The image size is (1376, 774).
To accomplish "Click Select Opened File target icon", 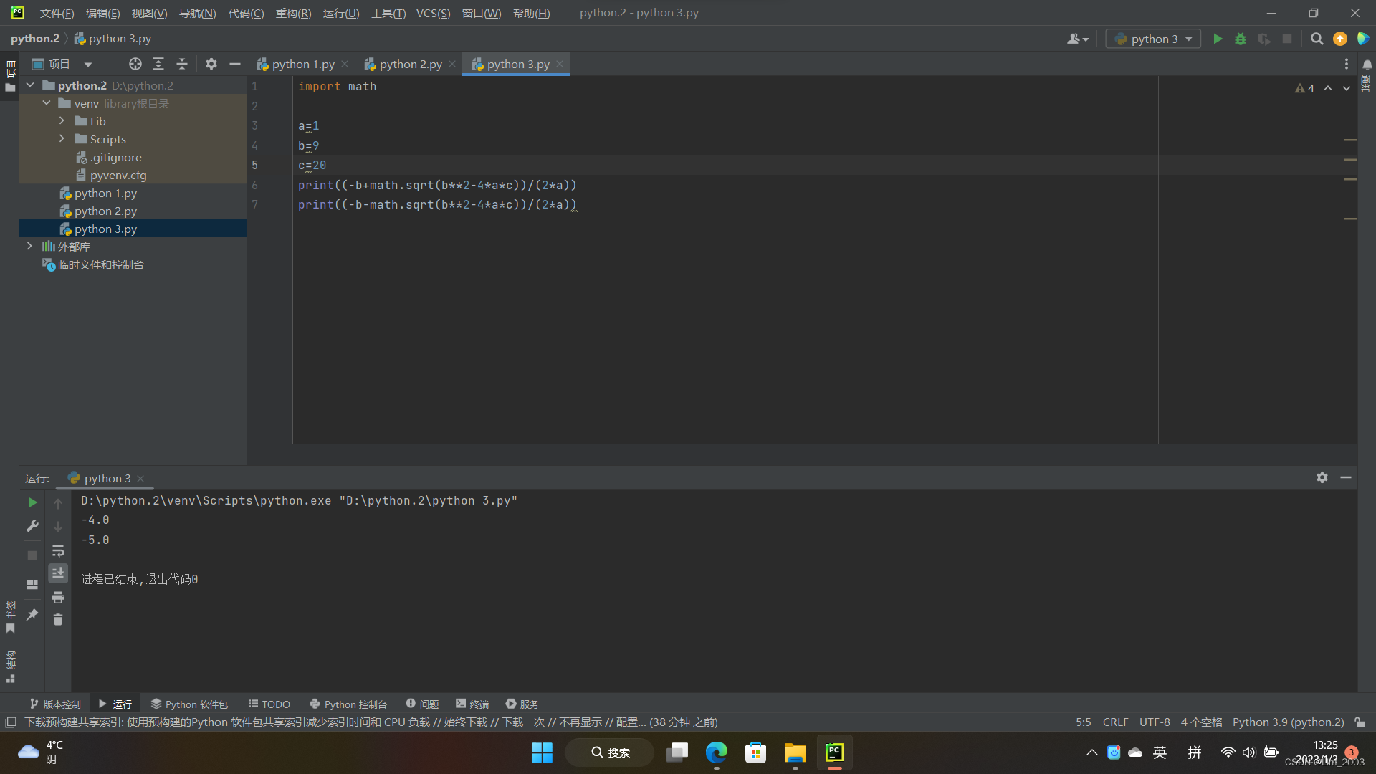I will pos(135,64).
